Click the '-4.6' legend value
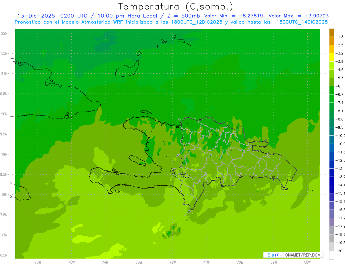 (x=340, y=70)
